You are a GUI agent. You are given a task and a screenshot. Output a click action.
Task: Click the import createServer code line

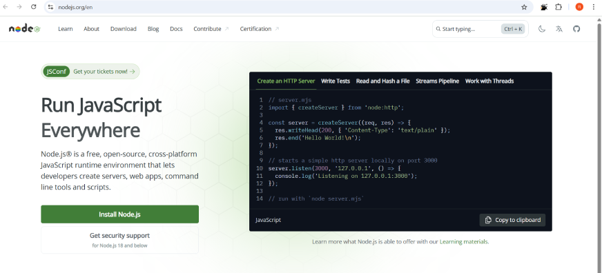pyautogui.click(x=336, y=108)
